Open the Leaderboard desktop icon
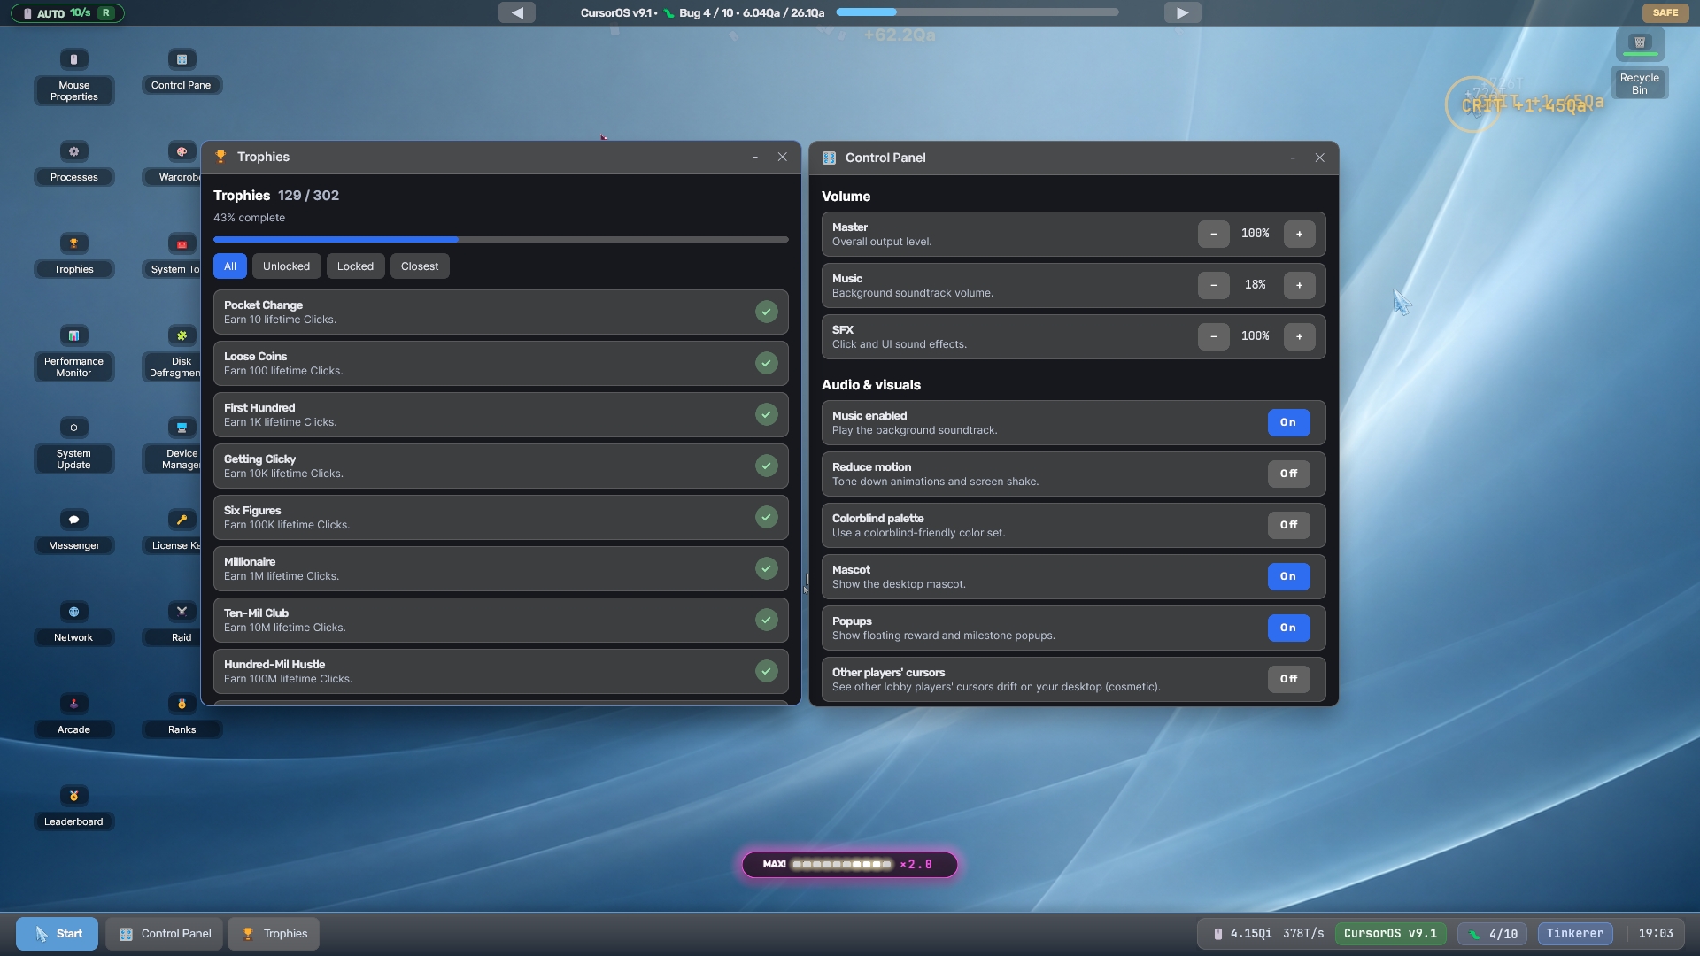This screenshot has height=956, width=1700. 74,807
